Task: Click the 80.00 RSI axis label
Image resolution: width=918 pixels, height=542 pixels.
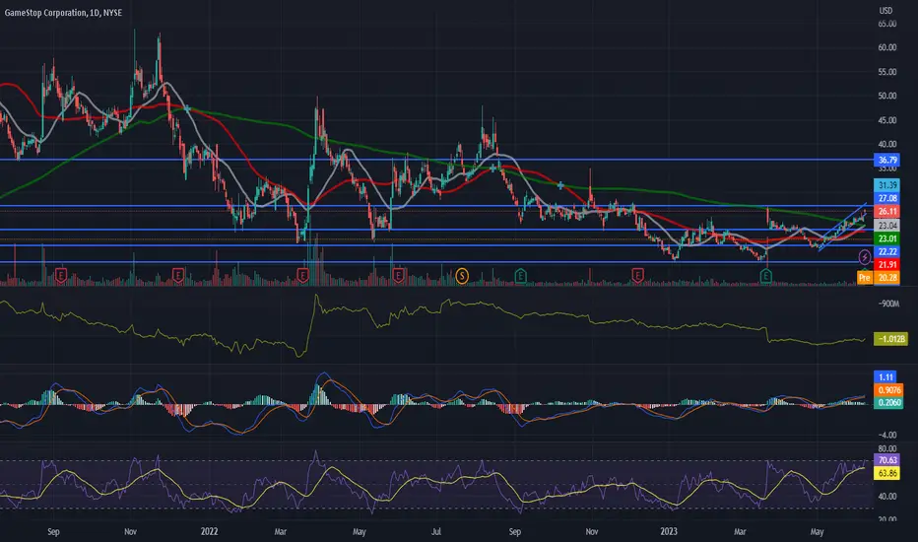Action: (886, 448)
